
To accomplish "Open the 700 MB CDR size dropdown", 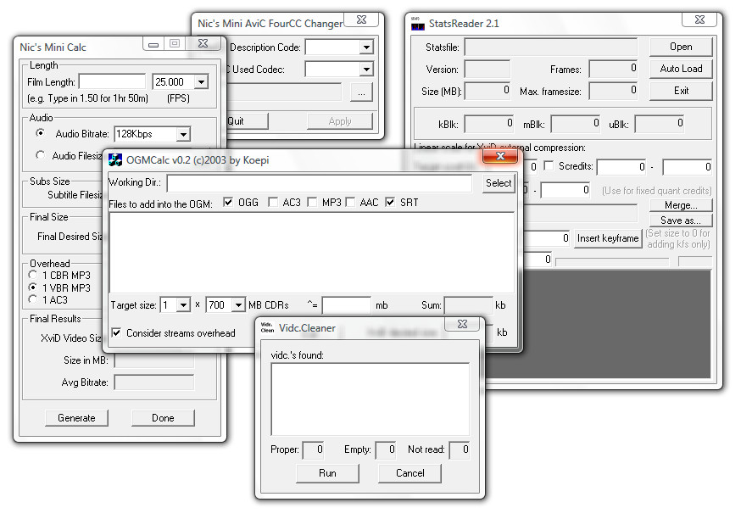I will (238, 305).
